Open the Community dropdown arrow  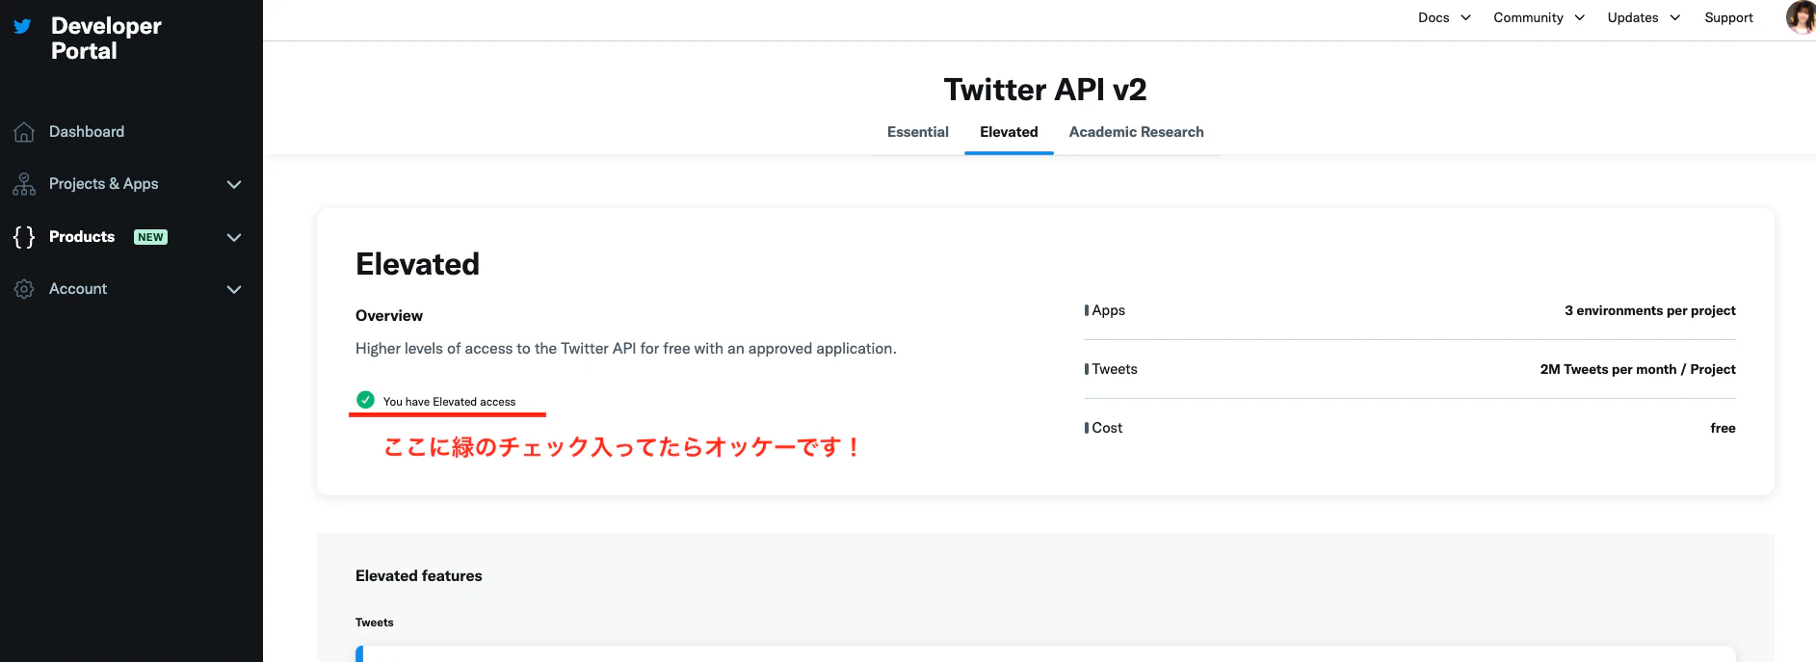point(1579,17)
